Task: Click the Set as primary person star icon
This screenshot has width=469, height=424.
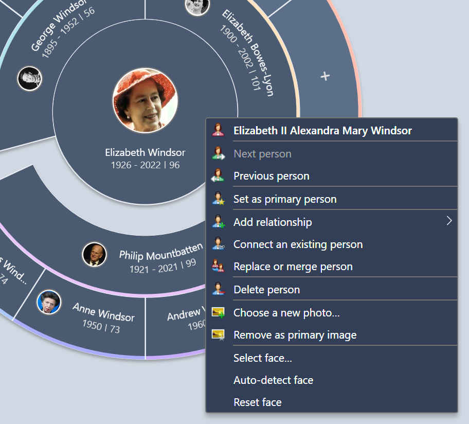Action: [218, 199]
